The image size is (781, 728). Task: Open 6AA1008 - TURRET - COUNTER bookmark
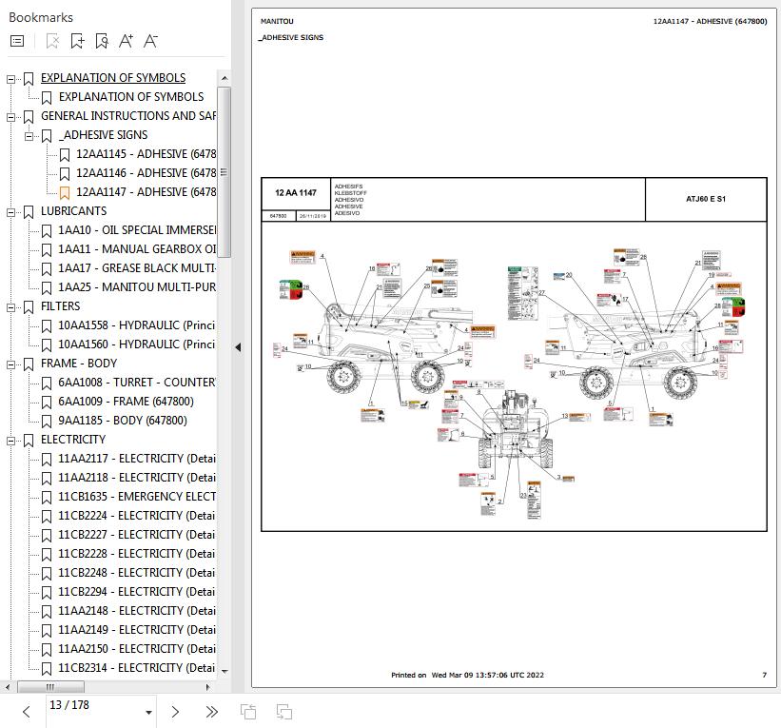[137, 383]
